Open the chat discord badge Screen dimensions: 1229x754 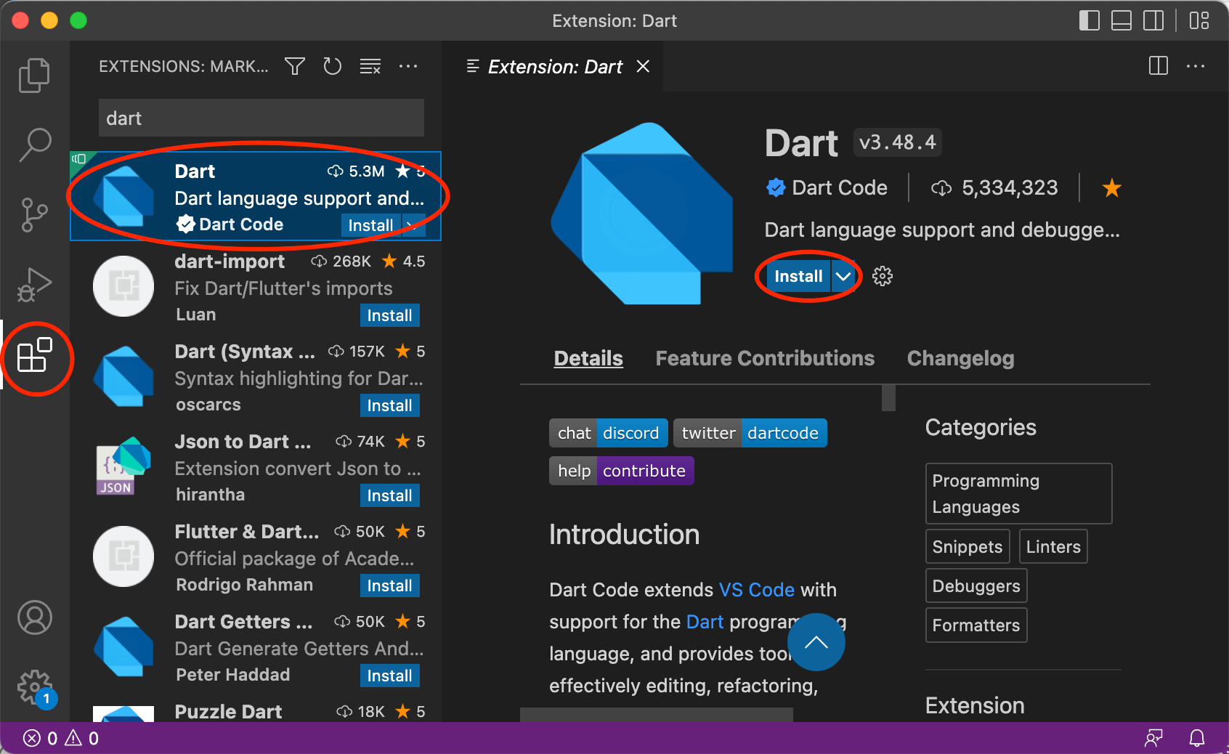click(x=608, y=433)
